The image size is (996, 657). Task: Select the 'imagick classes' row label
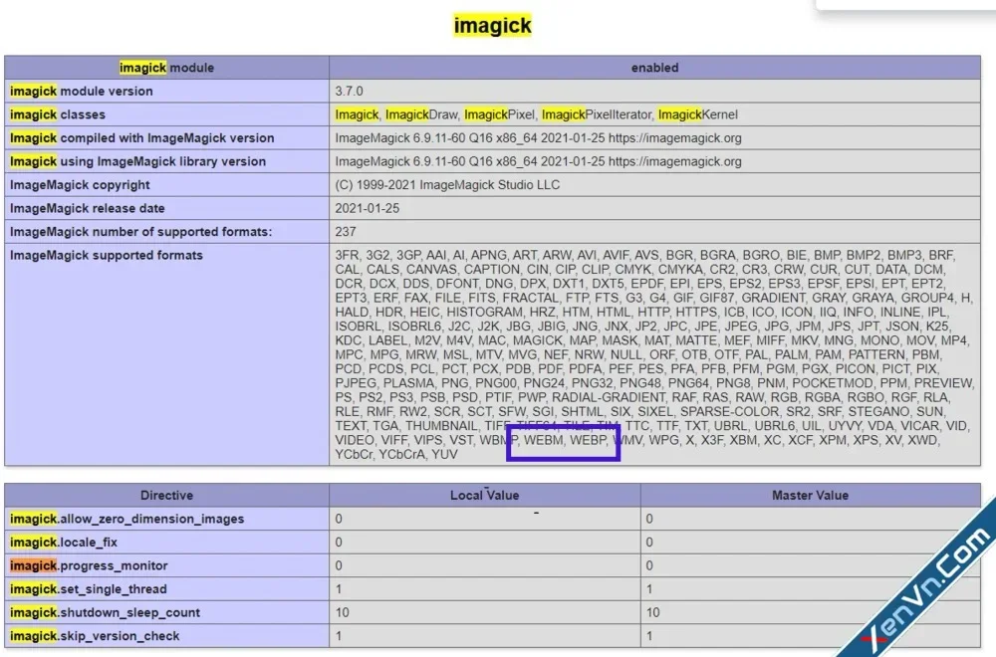58,114
